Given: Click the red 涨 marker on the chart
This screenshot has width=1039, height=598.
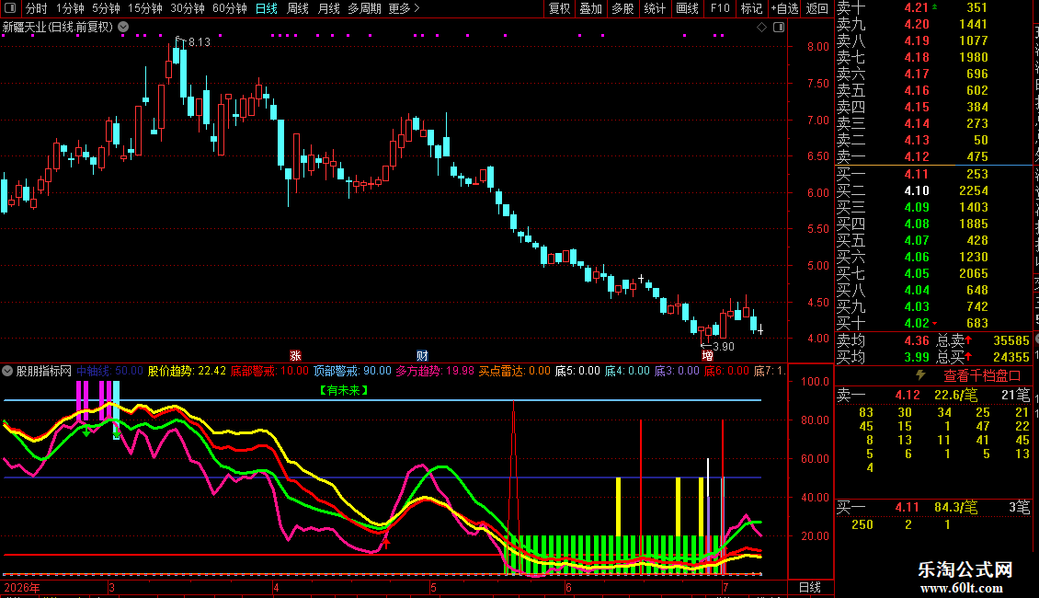Looking at the screenshot, I should [x=295, y=356].
